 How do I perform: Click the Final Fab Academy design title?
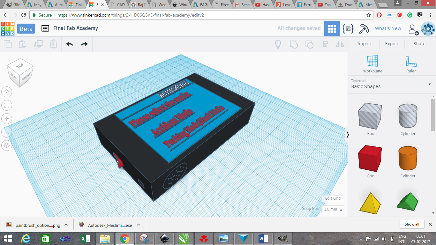click(76, 28)
